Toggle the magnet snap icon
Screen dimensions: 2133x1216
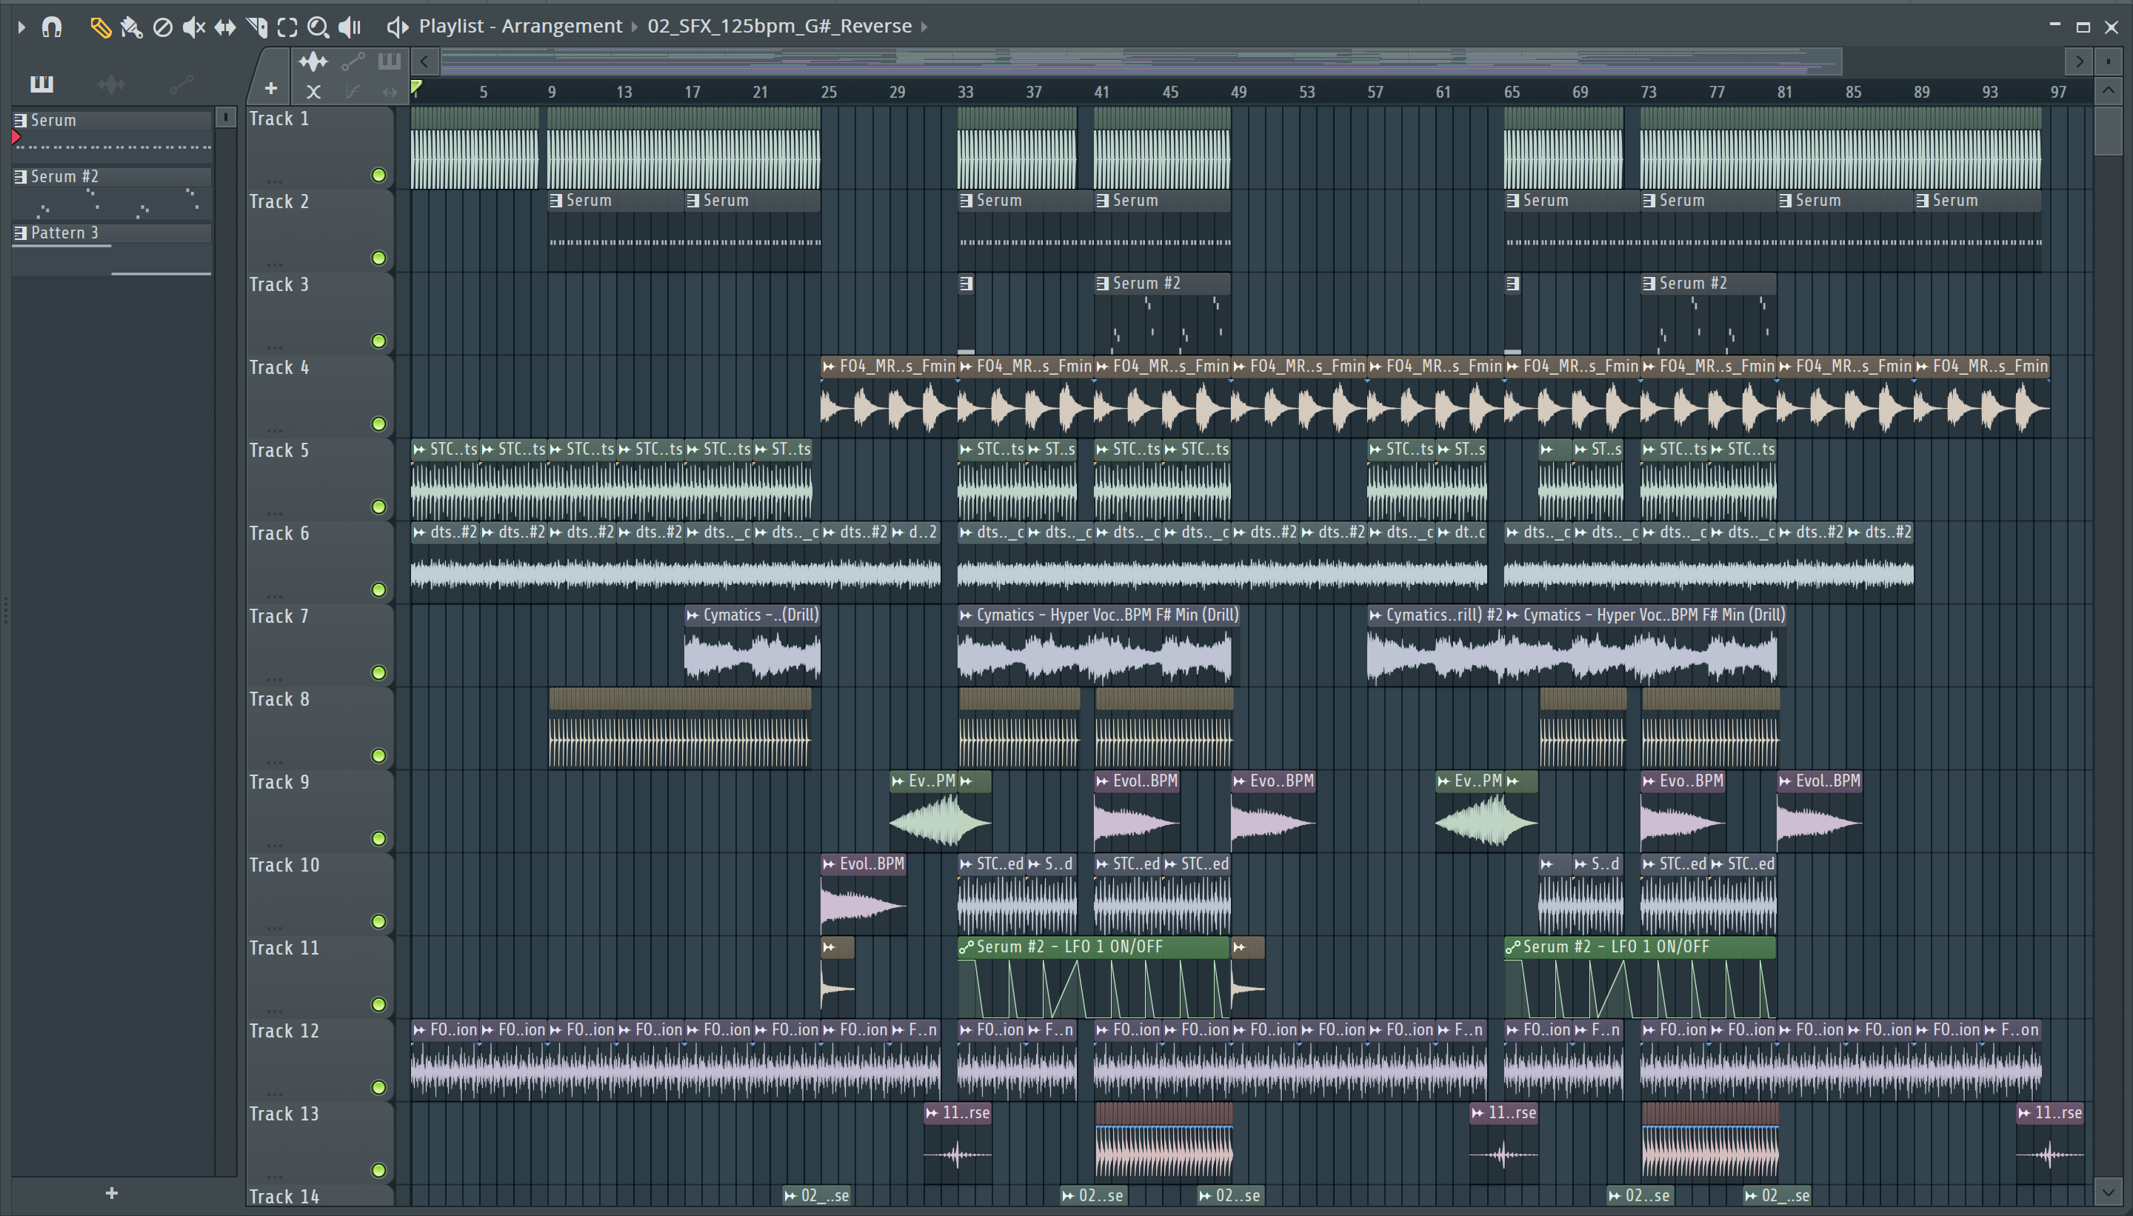52,27
